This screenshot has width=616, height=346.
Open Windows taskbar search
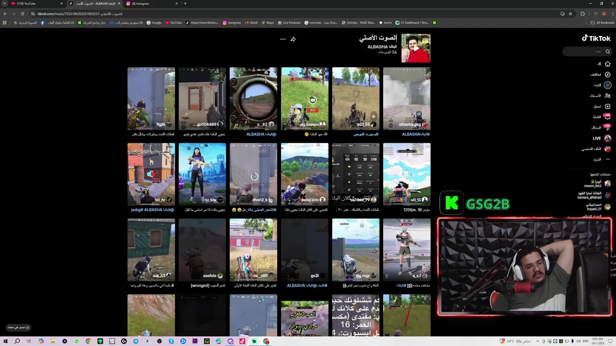click(x=17, y=341)
